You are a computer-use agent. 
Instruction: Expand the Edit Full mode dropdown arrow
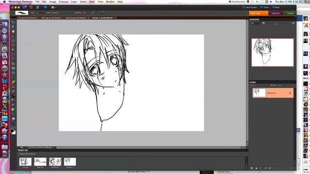click(x=266, y=13)
